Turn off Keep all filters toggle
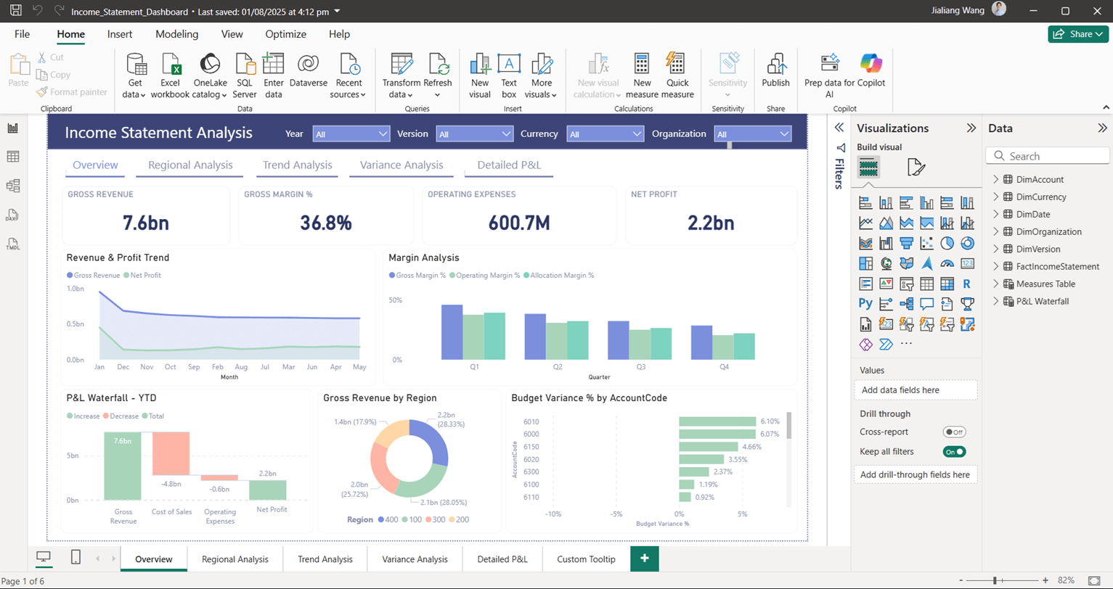1113x589 pixels. pyautogui.click(x=954, y=452)
